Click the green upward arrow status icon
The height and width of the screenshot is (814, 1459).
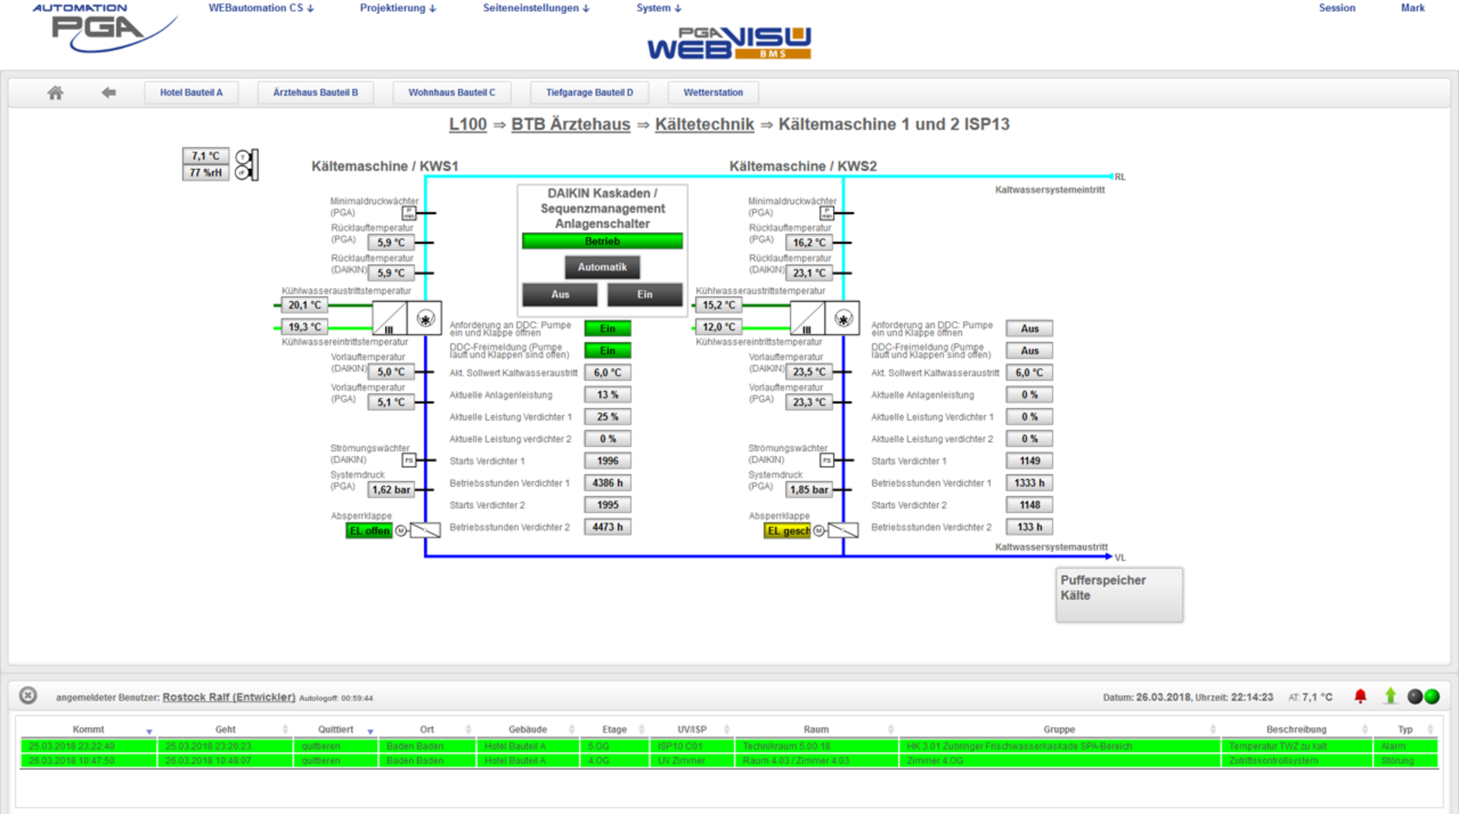(1390, 697)
